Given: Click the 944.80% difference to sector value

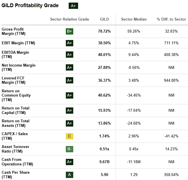Looking at the screenshot, I should pyautogui.click(x=171, y=80).
